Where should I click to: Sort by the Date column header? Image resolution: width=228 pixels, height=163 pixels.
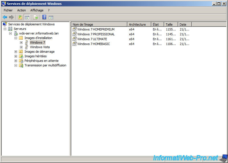[x=185, y=25]
